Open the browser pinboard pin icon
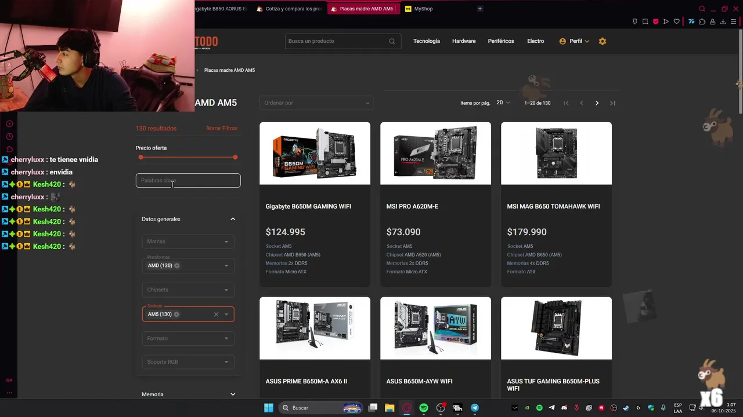The height and width of the screenshot is (417, 743). pyautogui.click(x=634, y=22)
